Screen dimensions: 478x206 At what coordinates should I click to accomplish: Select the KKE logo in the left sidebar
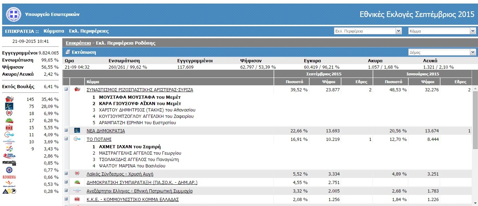tap(10, 127)
